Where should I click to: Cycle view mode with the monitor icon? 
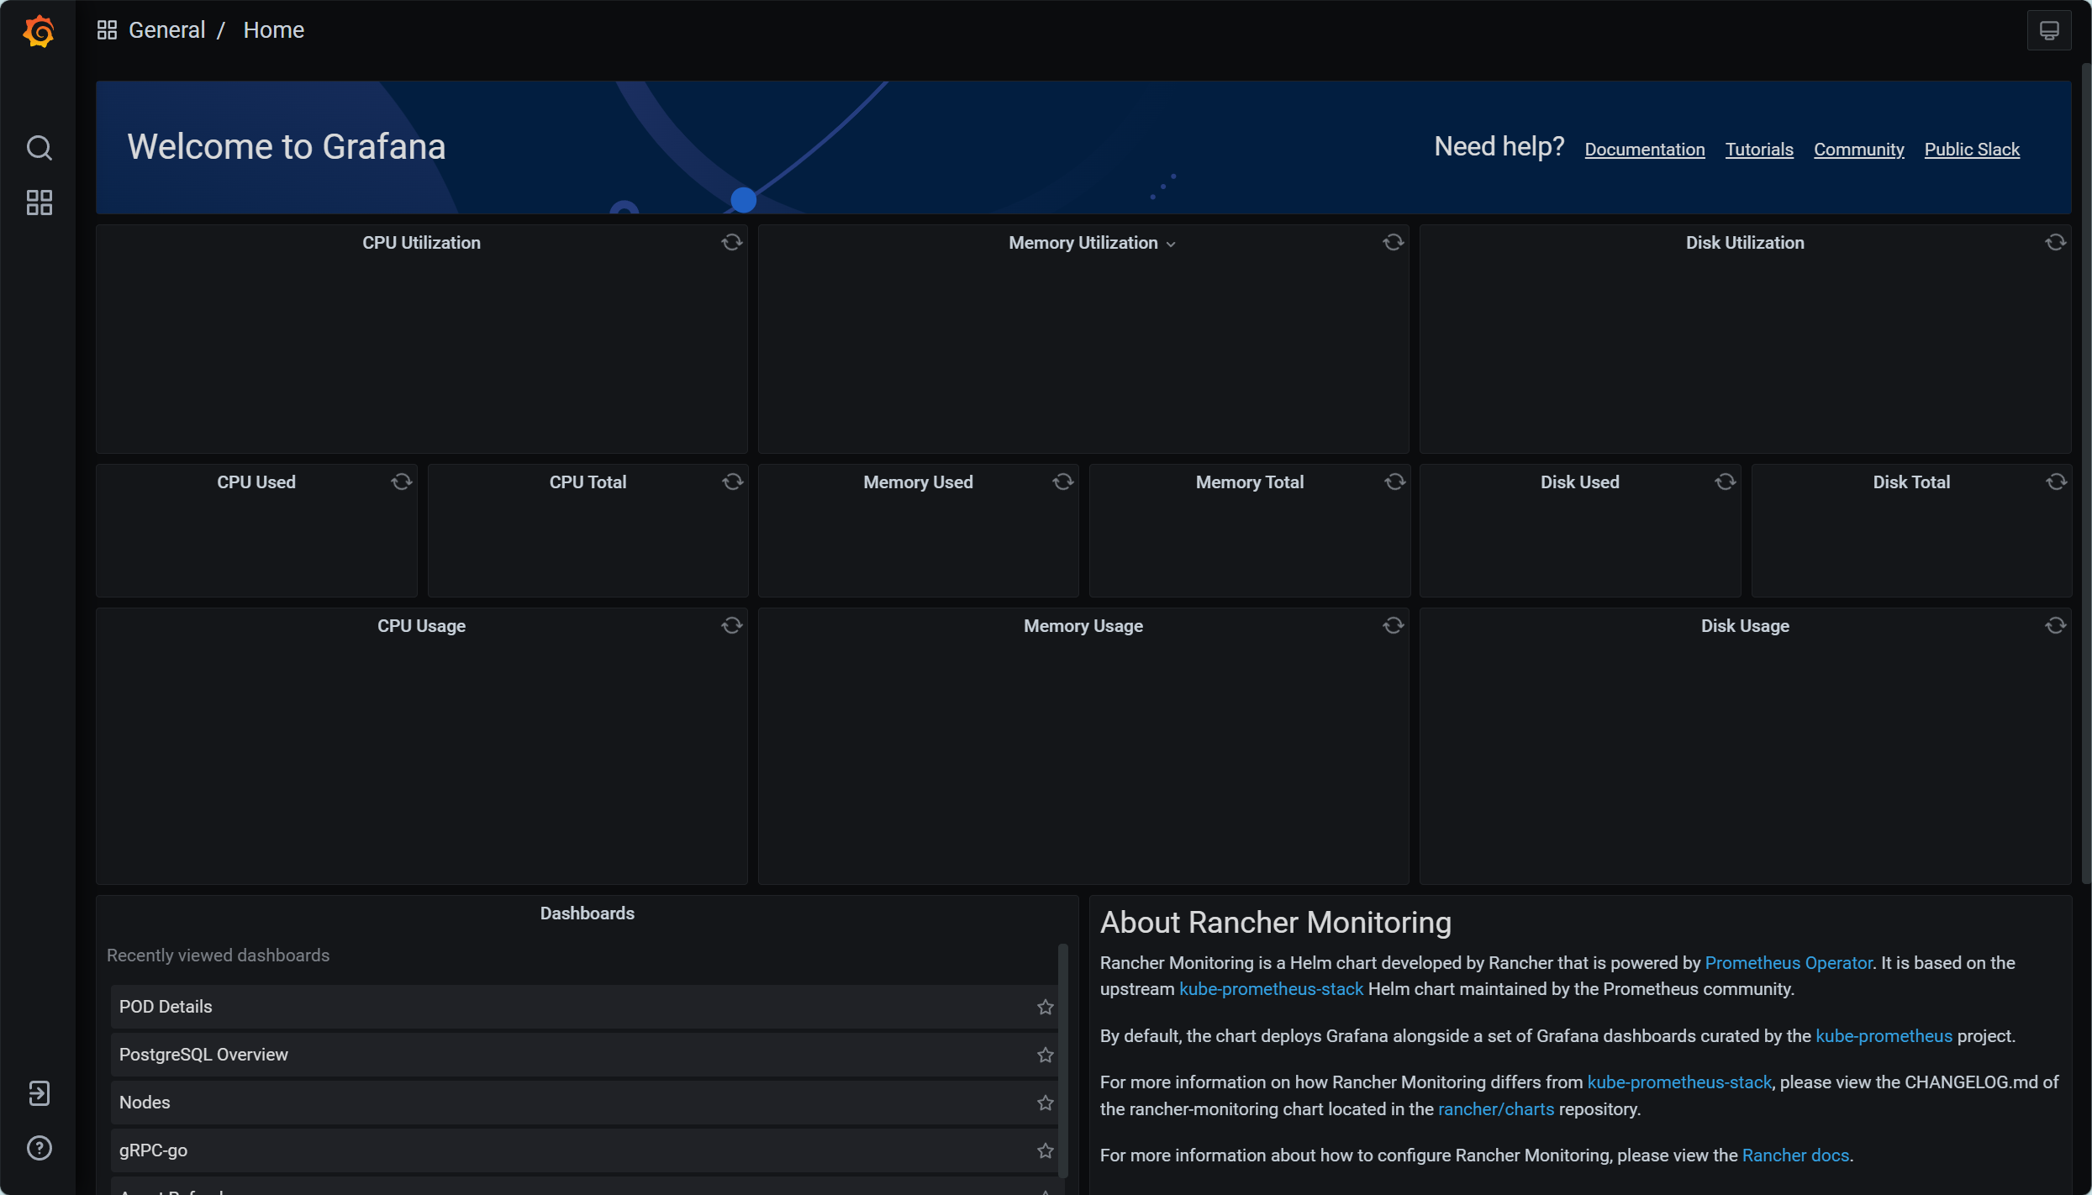(2049, 31)
